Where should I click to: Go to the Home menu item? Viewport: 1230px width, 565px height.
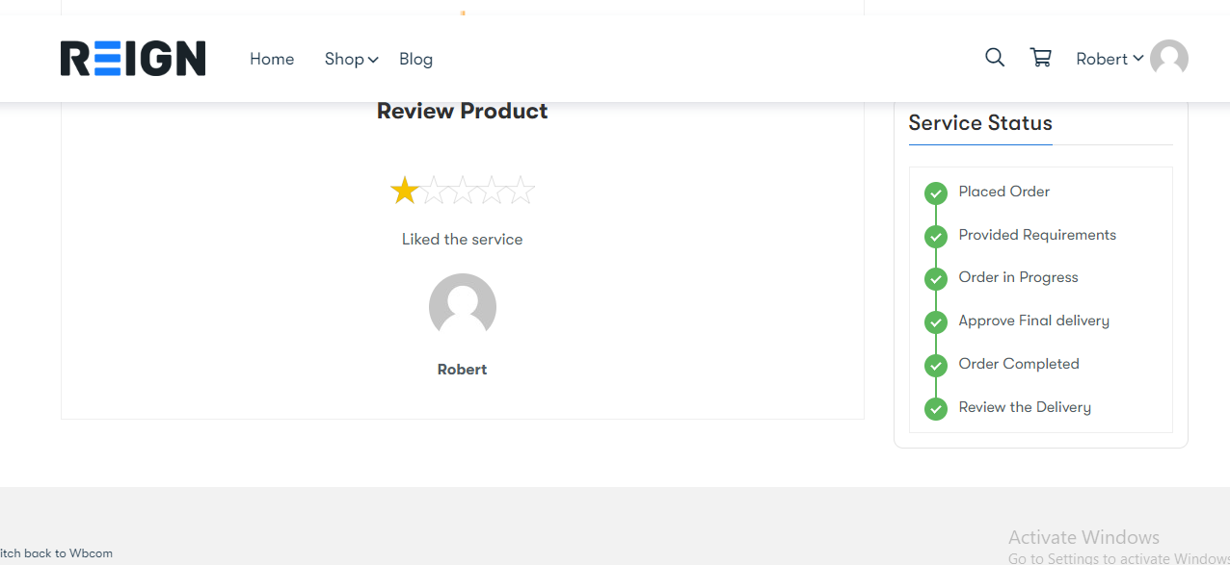[272, 59]
